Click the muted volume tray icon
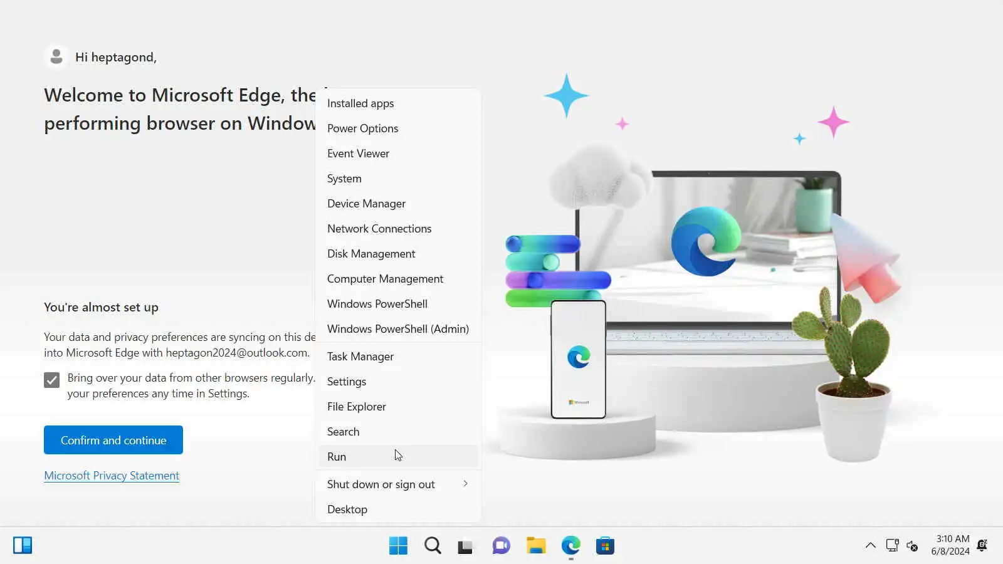Image resolution: width=1003 pixels, height=564 pixels. (x=913, y=546)
